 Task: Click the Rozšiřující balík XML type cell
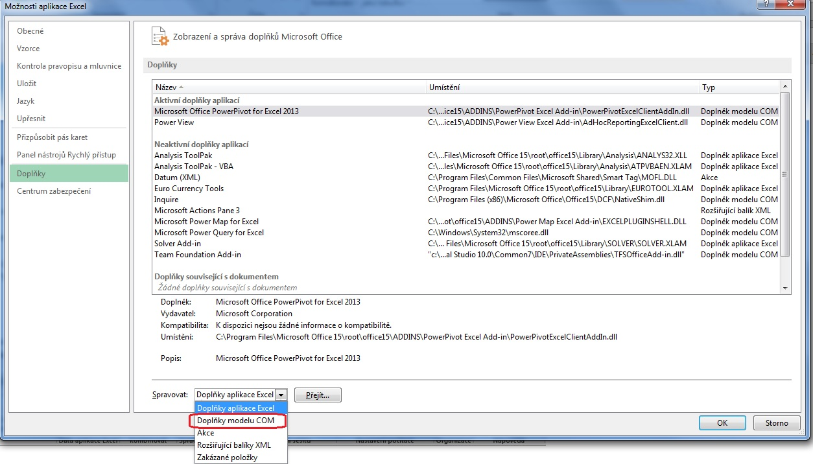(x=736, y=211)
